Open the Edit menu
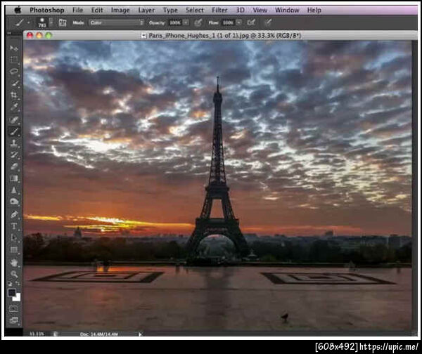 97,11
